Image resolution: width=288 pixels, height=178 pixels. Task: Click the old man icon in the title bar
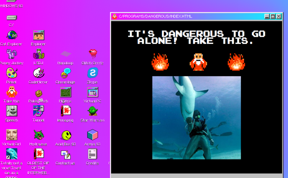(x=115, y=16)
